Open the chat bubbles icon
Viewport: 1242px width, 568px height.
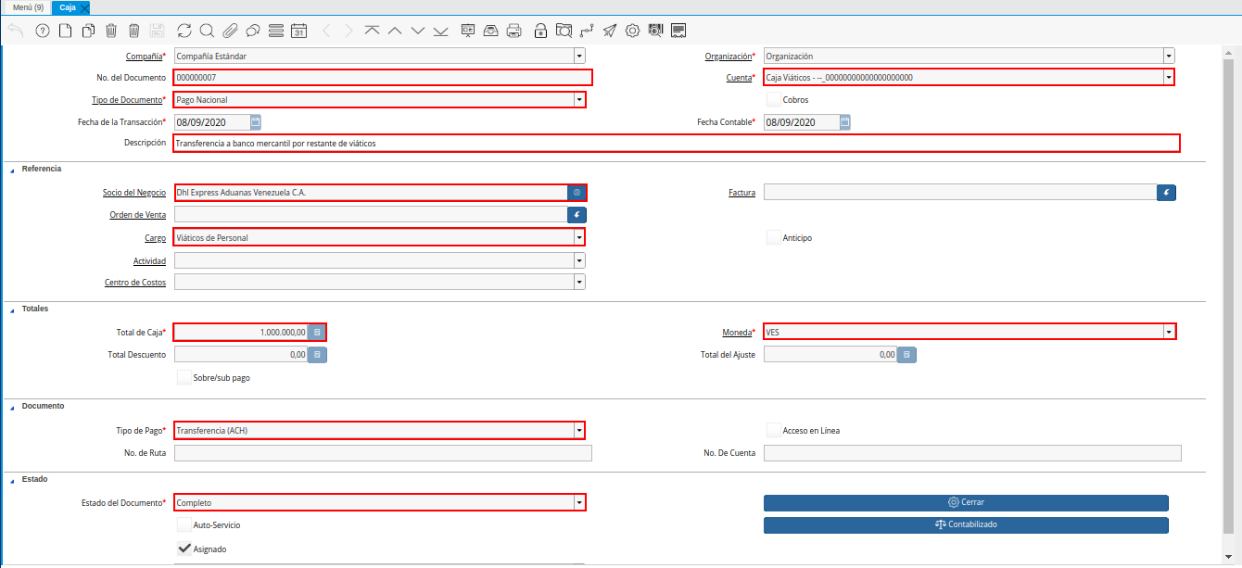click(252, 31)
